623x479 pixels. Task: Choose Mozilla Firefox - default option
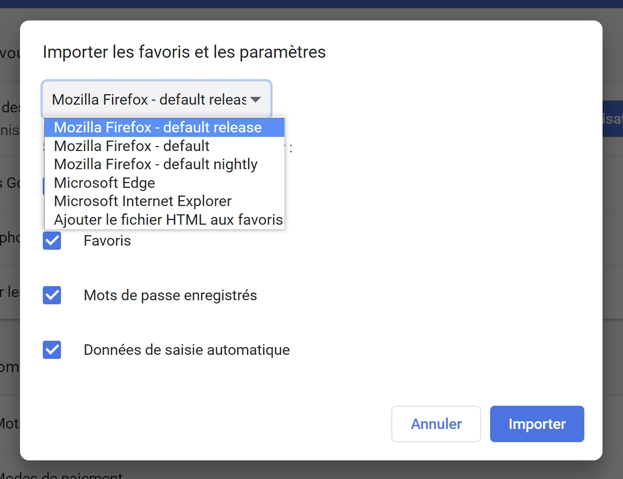(164, 146)
